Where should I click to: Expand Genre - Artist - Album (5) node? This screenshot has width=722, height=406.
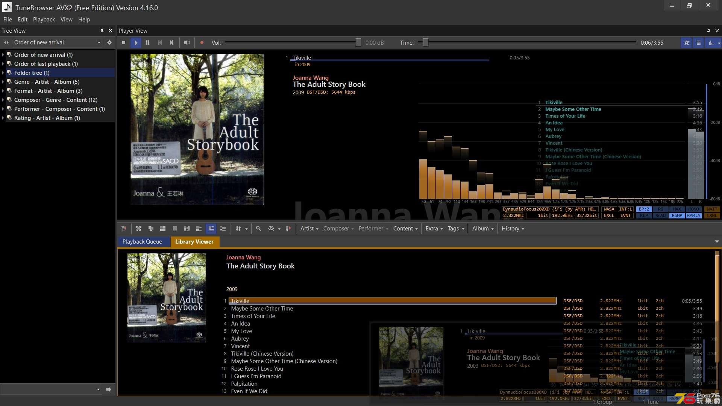[x=3, y=82]
